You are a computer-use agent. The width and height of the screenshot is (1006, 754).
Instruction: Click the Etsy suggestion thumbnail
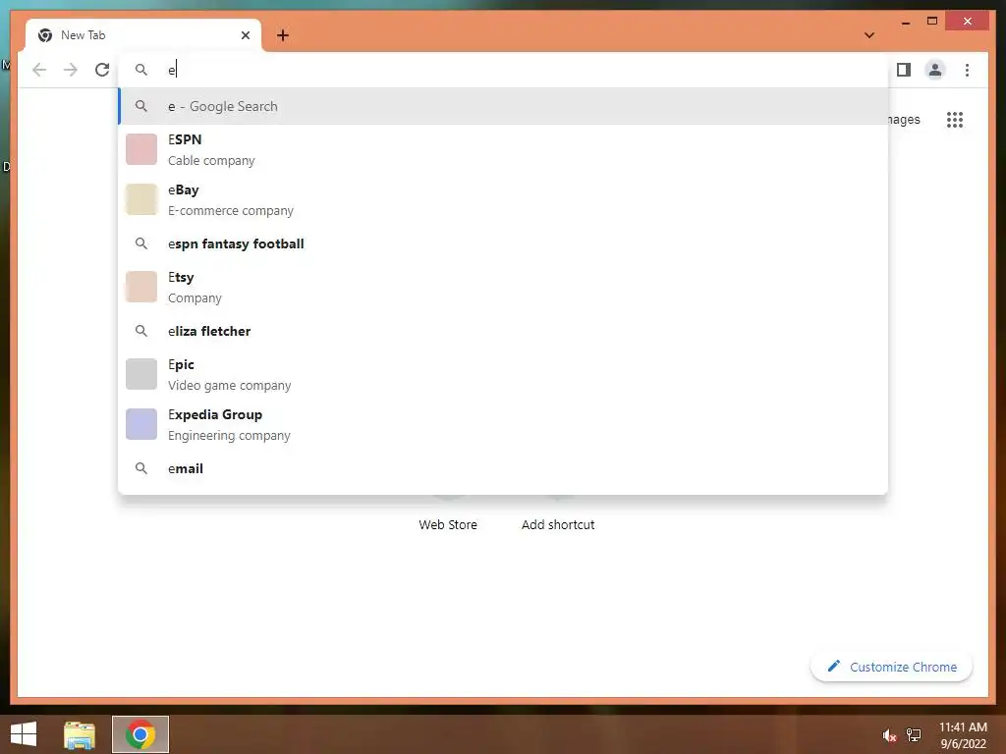[x=141, y=287]
